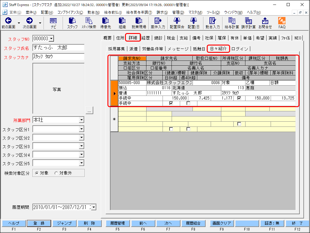
Task: Open スタッフ検索 from the toolbar
Action: (89, 23)
